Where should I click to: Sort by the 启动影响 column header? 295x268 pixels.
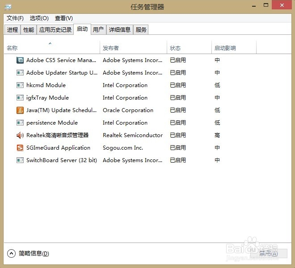tap(234, 48)
